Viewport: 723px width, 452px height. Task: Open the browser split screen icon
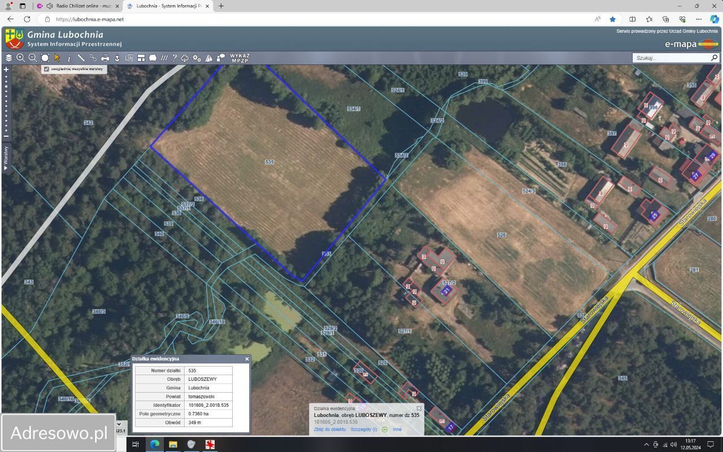[x=633, y=19]
